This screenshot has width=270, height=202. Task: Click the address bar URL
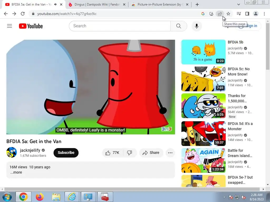coord(67,14)
